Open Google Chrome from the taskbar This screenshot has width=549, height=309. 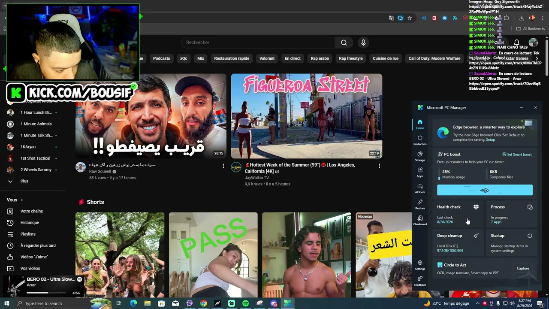coord(203,303)
